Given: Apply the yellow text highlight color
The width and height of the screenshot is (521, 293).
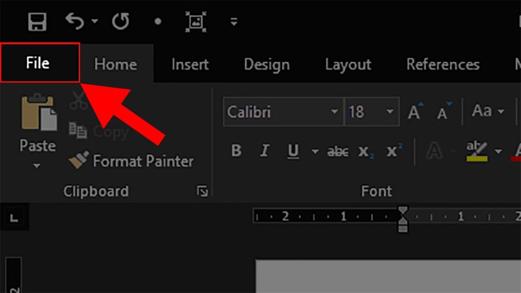Looking at the screenshot, I should tap(477, 152).
